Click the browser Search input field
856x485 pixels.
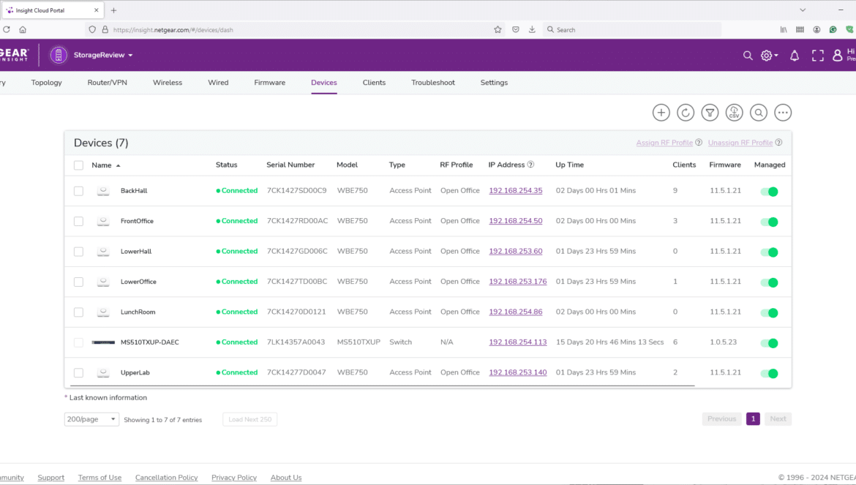coord(634,29)
